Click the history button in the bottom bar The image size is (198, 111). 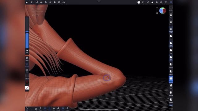(36, 109)
